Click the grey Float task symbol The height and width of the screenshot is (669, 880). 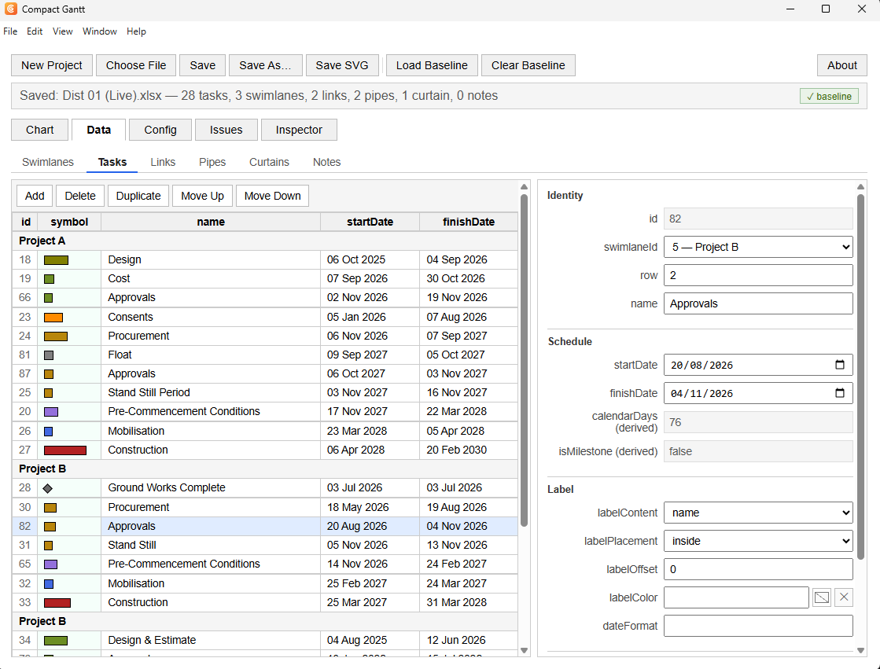pyautogui.click(x=49, y=355)
